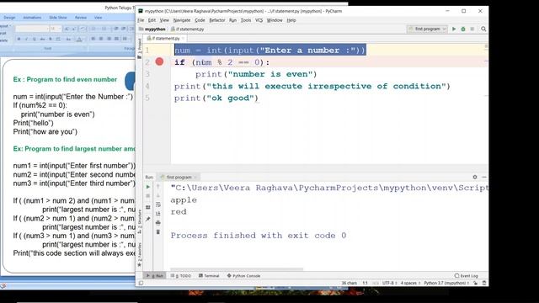Click the 'apple' output line in console
Image resolution: width=539 pixels, height=303 pixels.
coord(184,200)
